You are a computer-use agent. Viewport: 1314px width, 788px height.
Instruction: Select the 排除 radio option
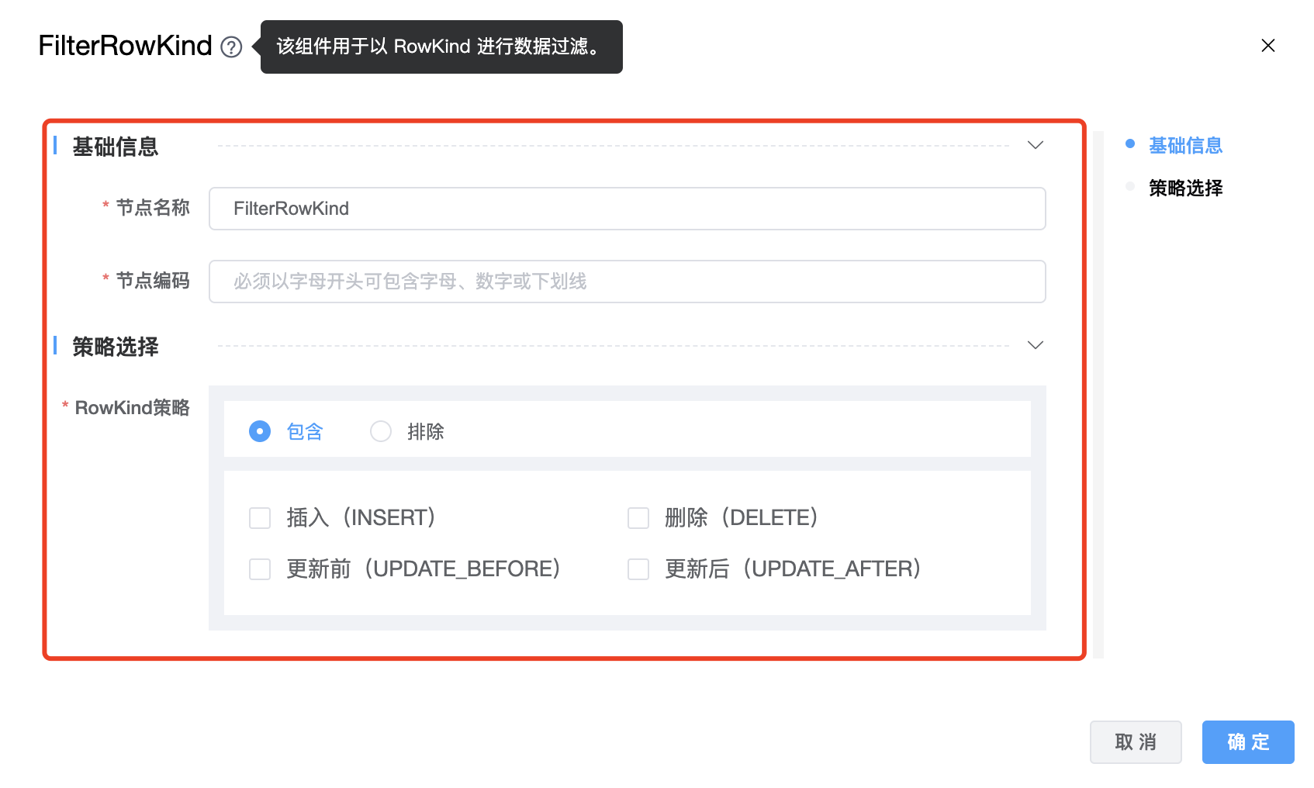click(x=381, y=431)
